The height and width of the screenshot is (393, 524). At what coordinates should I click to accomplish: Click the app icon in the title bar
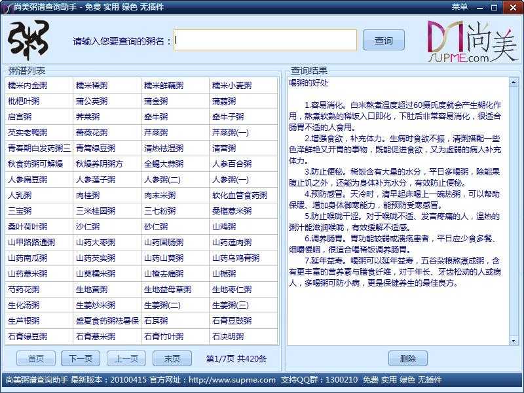tap(7, 7)
